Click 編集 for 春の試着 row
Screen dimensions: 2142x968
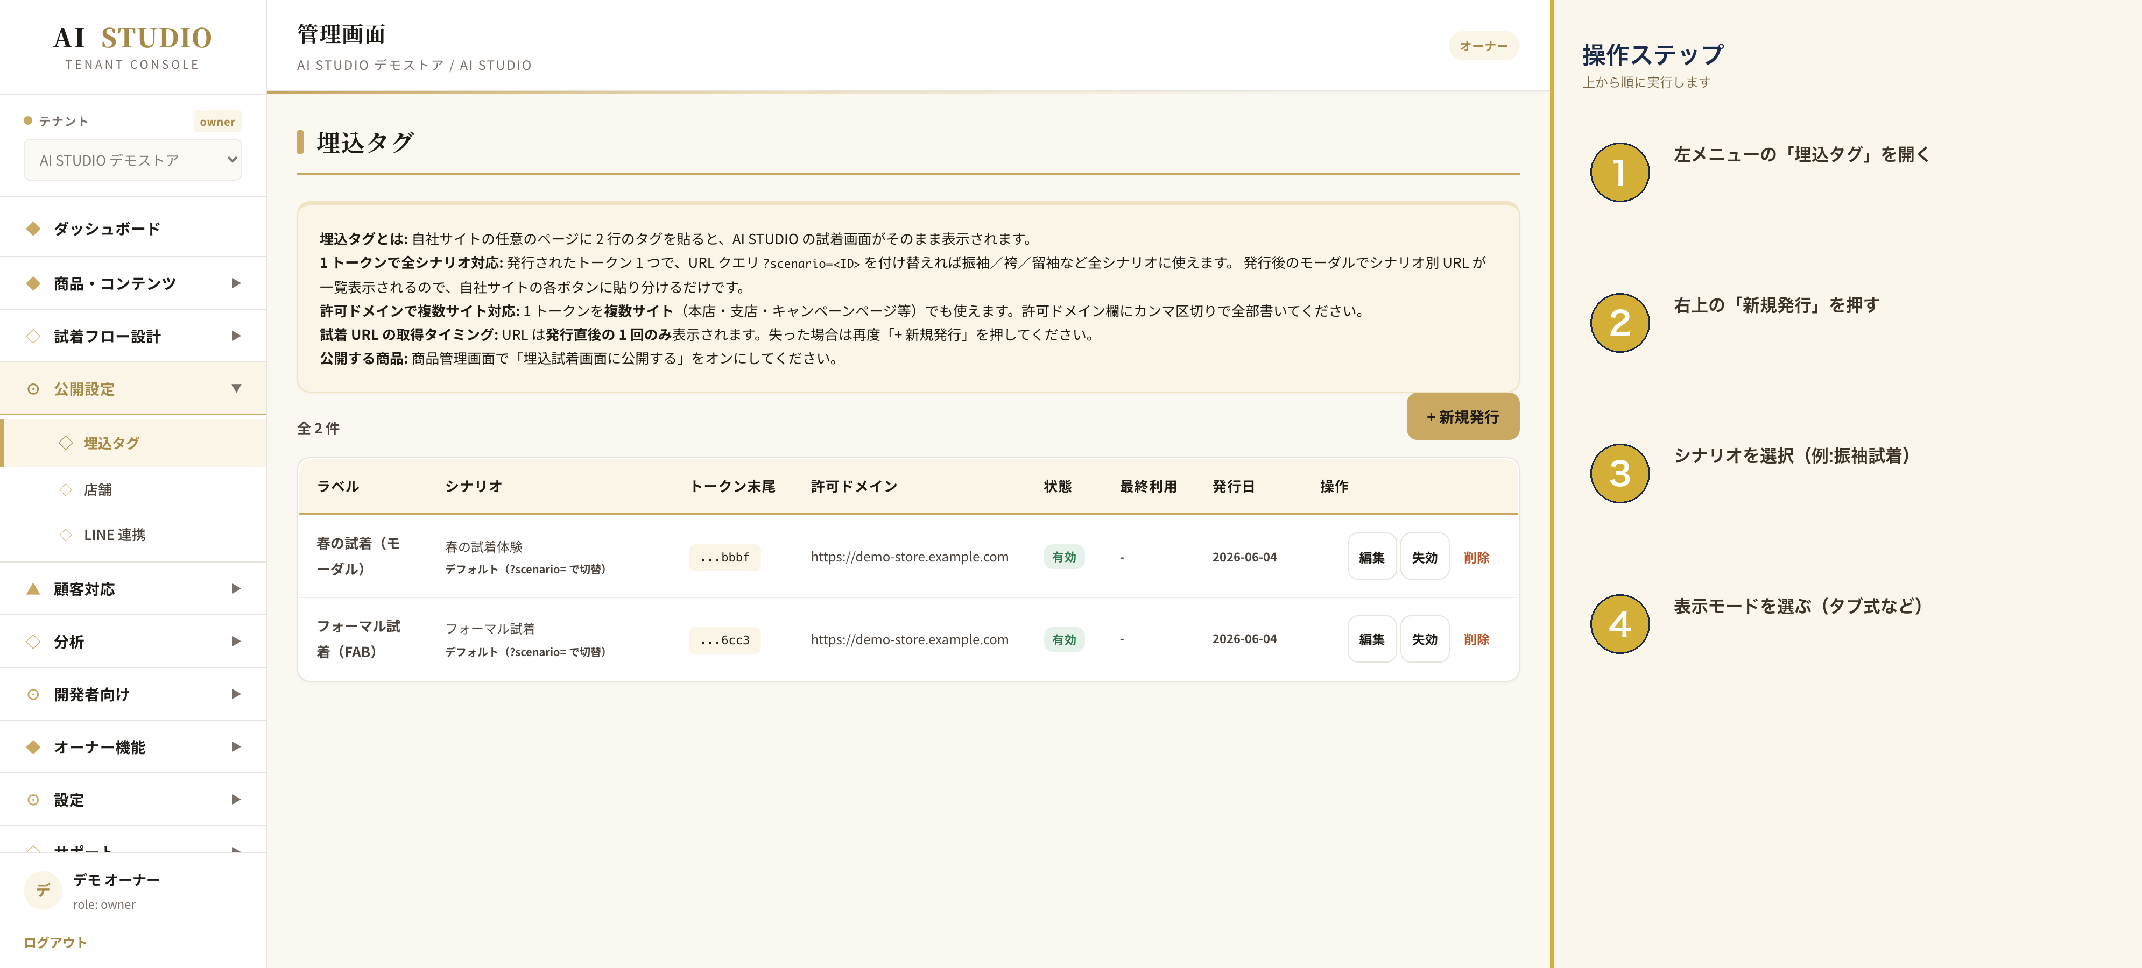pyautogui.click(x=1371, y=558)
